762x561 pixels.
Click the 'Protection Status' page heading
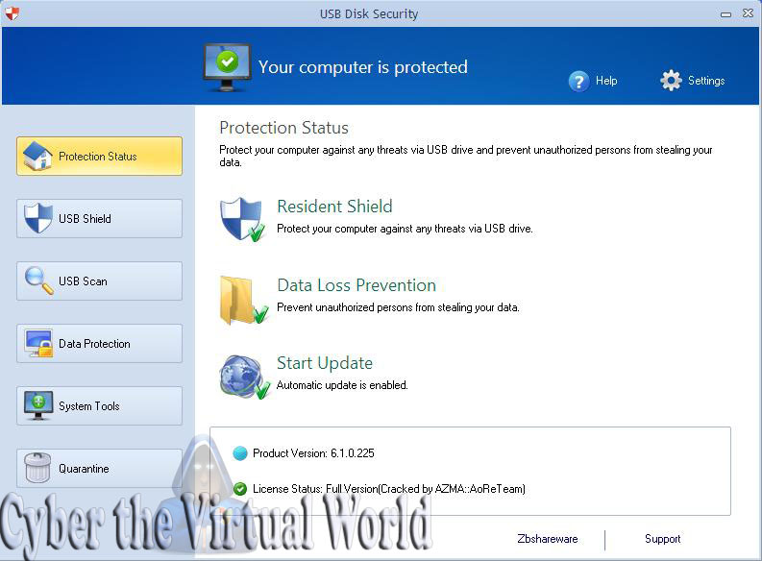point(283,128)
